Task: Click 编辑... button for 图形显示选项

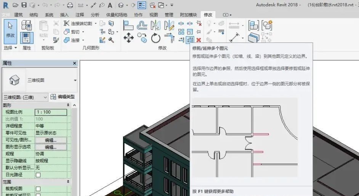Action: pyautogui.click(x=51, y=147)
